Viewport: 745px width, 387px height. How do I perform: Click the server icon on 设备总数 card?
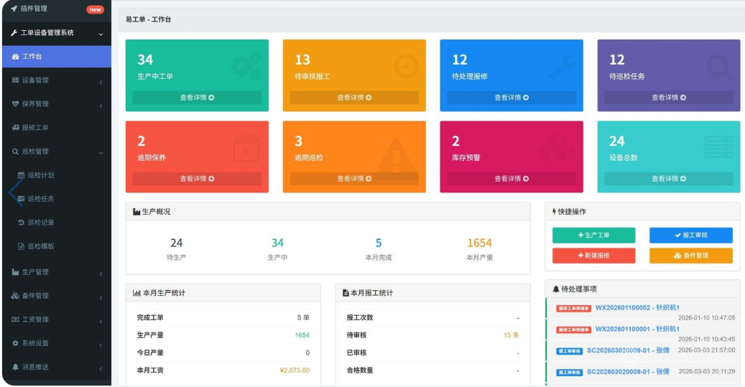click(x=718, y=148)
